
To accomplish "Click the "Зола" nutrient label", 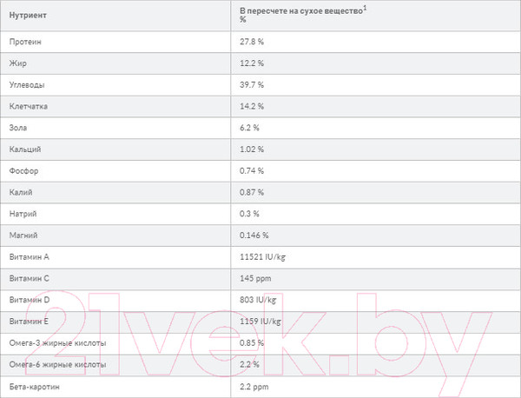I will (18, 128).
